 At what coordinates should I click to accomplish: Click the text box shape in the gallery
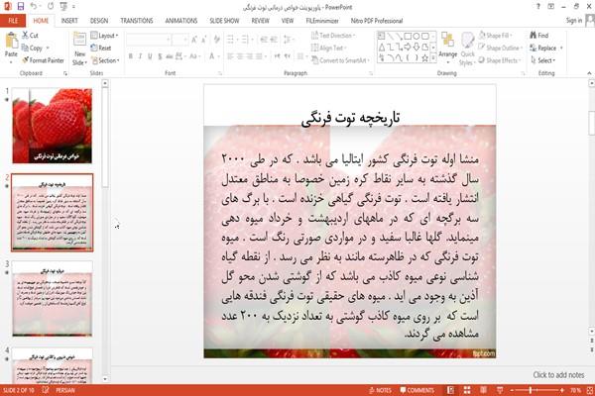tap(382, 37)
